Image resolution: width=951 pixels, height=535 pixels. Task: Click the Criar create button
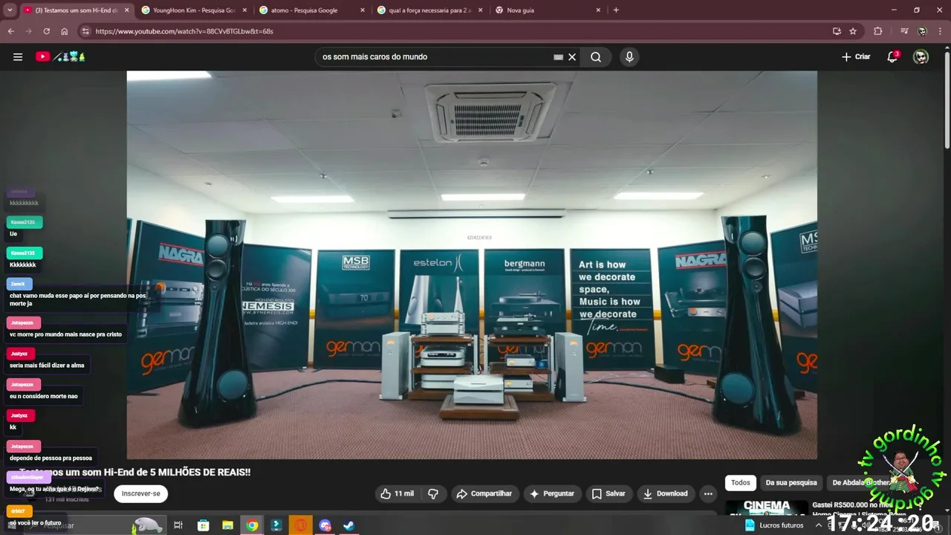[x=856, y=56]
